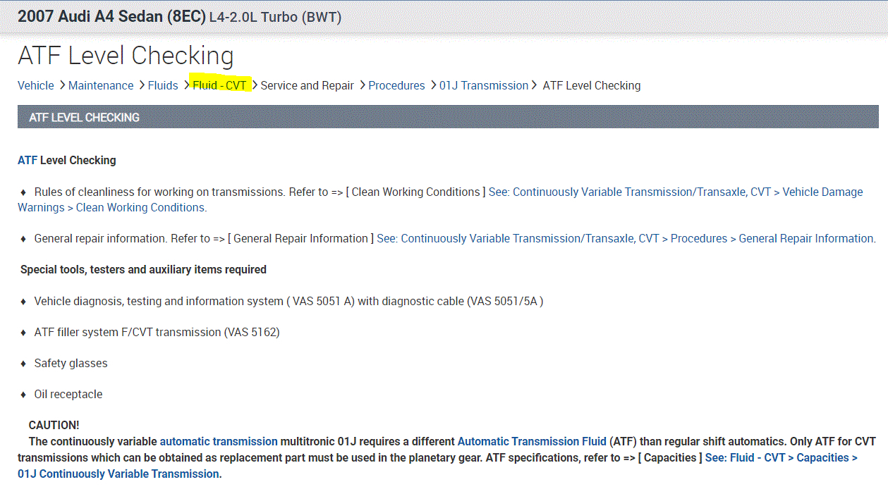Open Procedures breadcrumb link
This screenshot has height=494, width=888.
click(396, 85)
